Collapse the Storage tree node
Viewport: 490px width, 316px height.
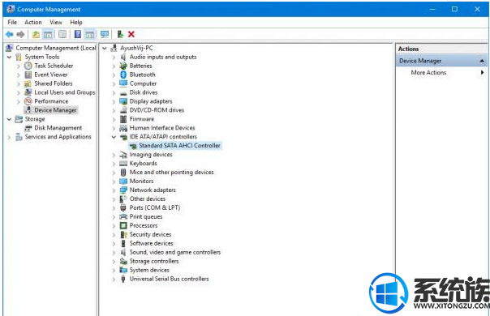(9, 119)
